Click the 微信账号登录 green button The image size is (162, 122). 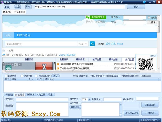point(98,17)
